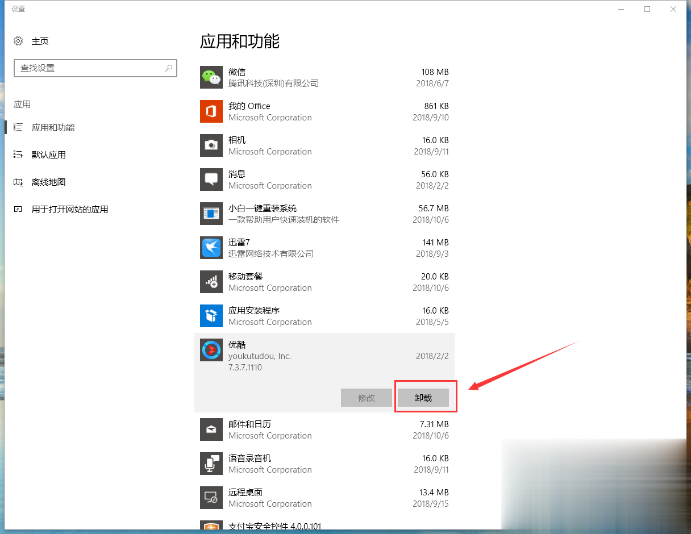Click the 用于打开网站的应用 sidebar icon

coord(18,209)
